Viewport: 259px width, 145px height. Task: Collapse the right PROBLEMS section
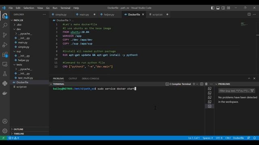pos(216,84)
